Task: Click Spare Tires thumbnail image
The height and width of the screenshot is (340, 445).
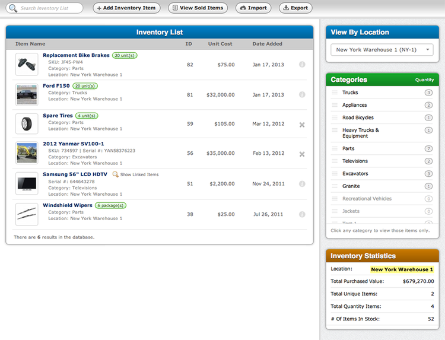Action: click(x=27, y=124)
